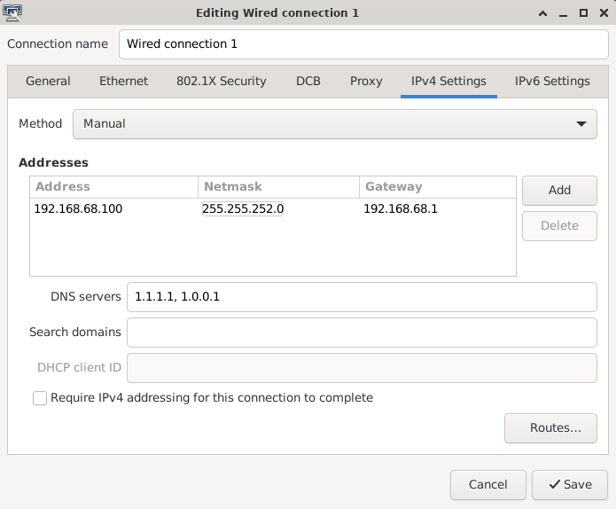Go to the 802.1X Security tab

click(x=222, y=81)
